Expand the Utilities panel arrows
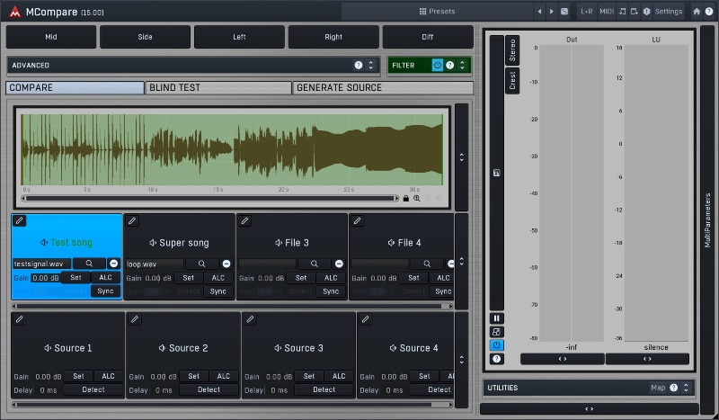 (x=686, y=388)
